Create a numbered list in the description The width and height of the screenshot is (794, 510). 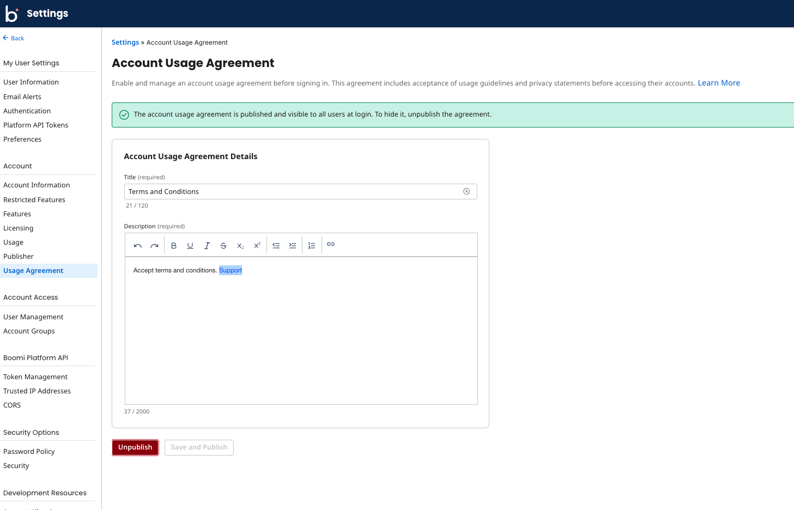(312, 245)
